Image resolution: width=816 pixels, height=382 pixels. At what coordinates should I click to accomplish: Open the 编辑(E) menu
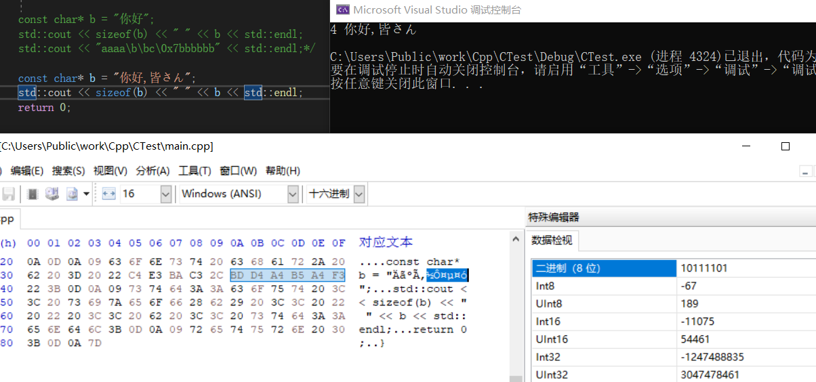[x=27, y=171]
